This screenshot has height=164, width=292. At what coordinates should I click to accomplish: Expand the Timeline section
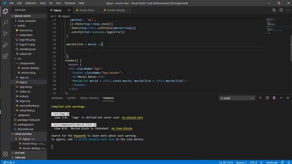click(x=20, y=158)
